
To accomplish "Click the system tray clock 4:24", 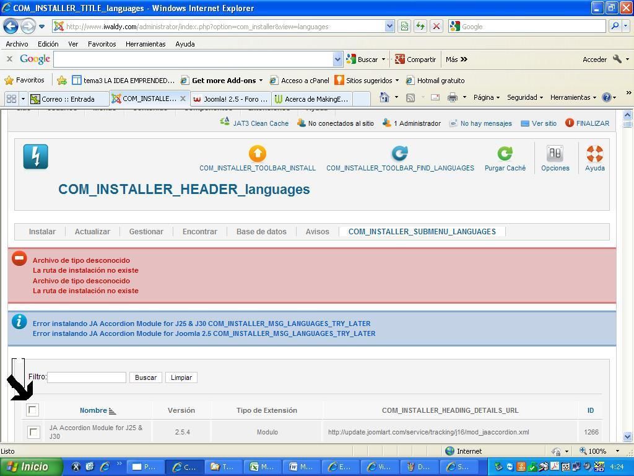I will [617, 467].
